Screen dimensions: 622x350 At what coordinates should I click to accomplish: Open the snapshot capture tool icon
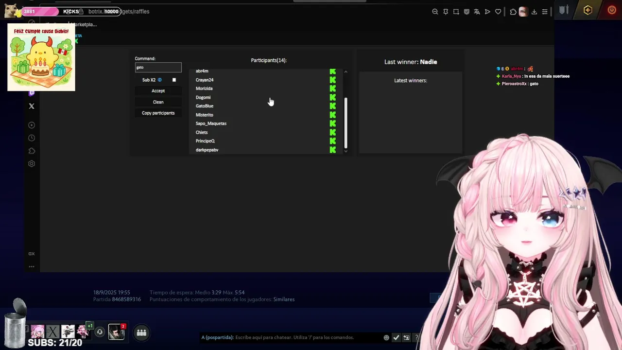(456, 12)
